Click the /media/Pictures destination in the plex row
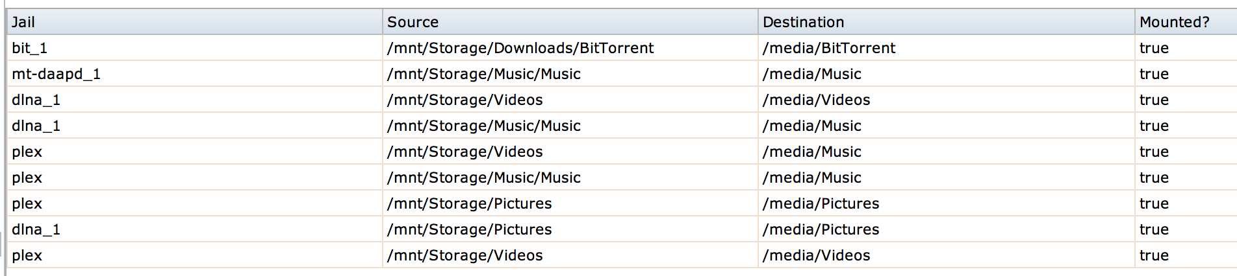 [x=821, y=203]
